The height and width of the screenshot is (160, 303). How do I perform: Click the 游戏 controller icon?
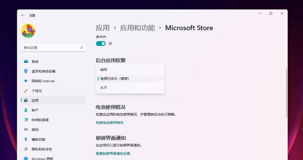pos(26,130)
